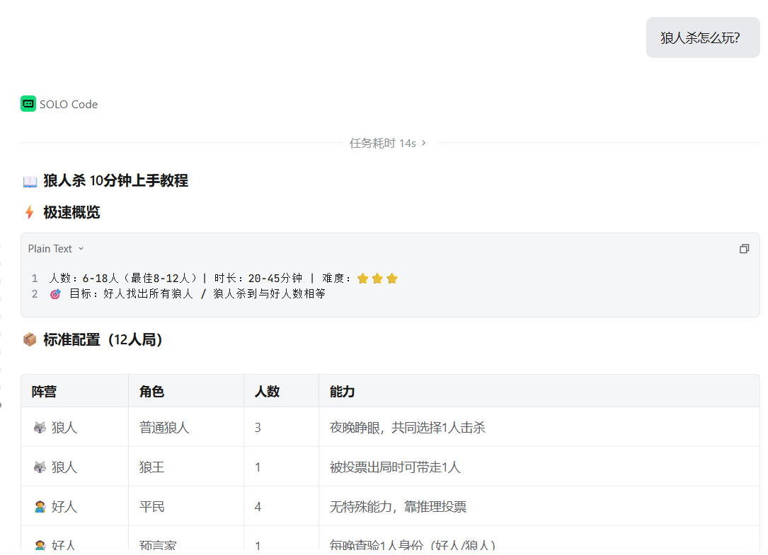
Task: Click the lightning icon beside 极速概览
Action: (x=30, y=212)
